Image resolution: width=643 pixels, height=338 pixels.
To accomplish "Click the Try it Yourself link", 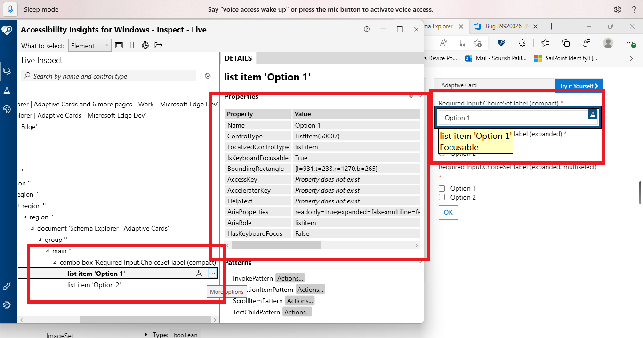I will click(x=579, y=85).
